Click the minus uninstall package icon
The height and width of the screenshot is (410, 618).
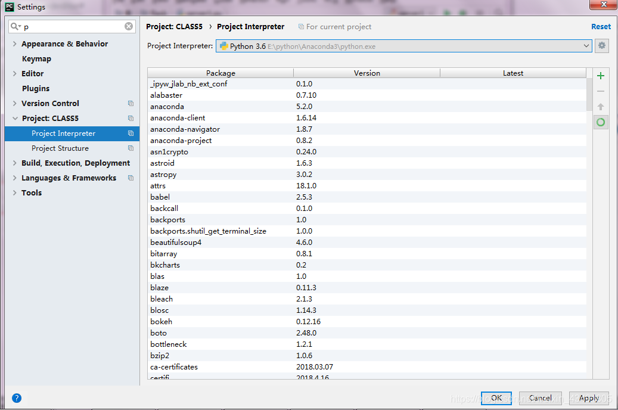click(600, 91)
